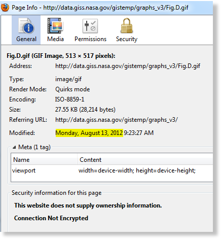Click the highlighted Modified date text
Viewport: 221px width, 240px height.
89,133
